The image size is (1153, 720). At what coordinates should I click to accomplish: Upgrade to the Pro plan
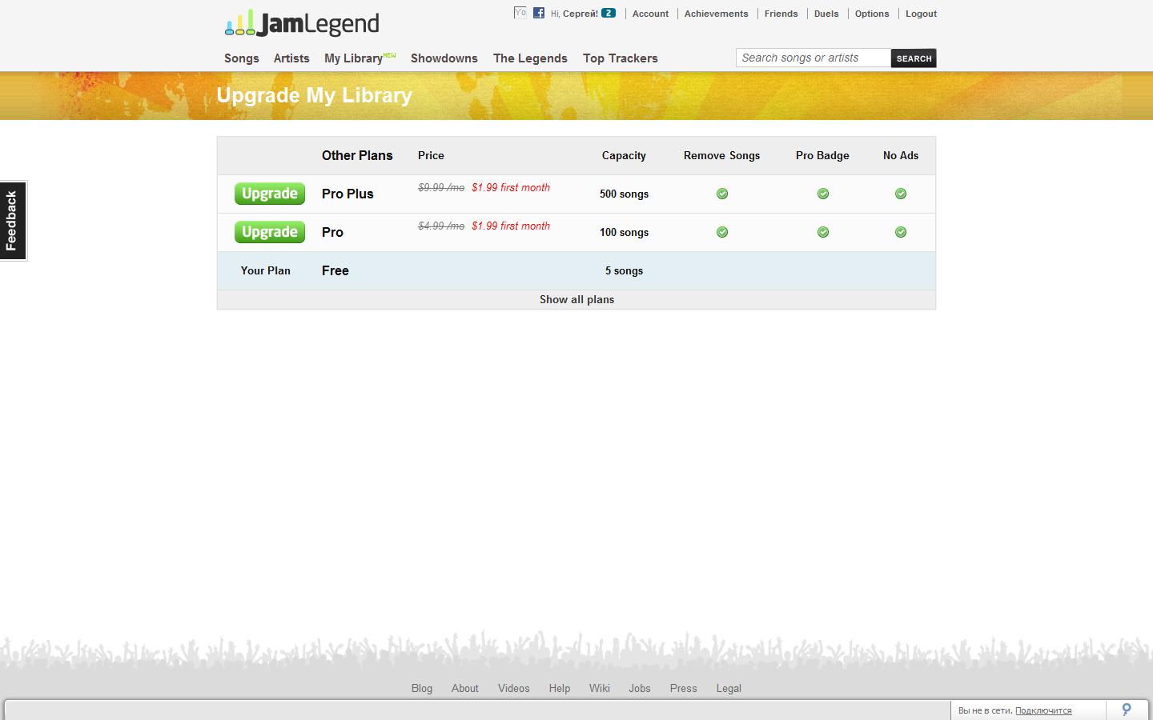(270, 232)
